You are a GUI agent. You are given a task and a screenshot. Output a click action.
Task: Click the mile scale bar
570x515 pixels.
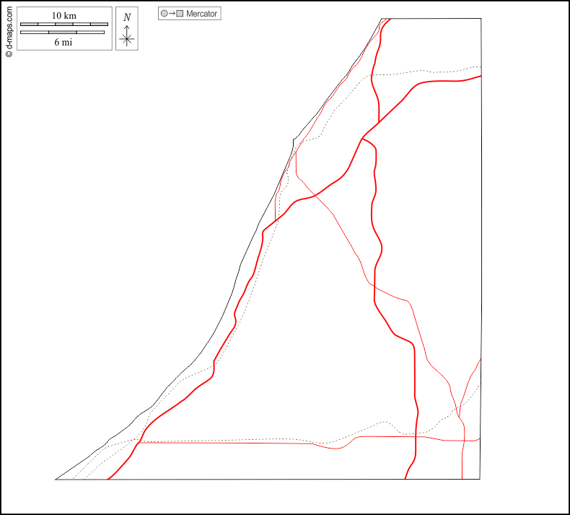coord(62,32)
